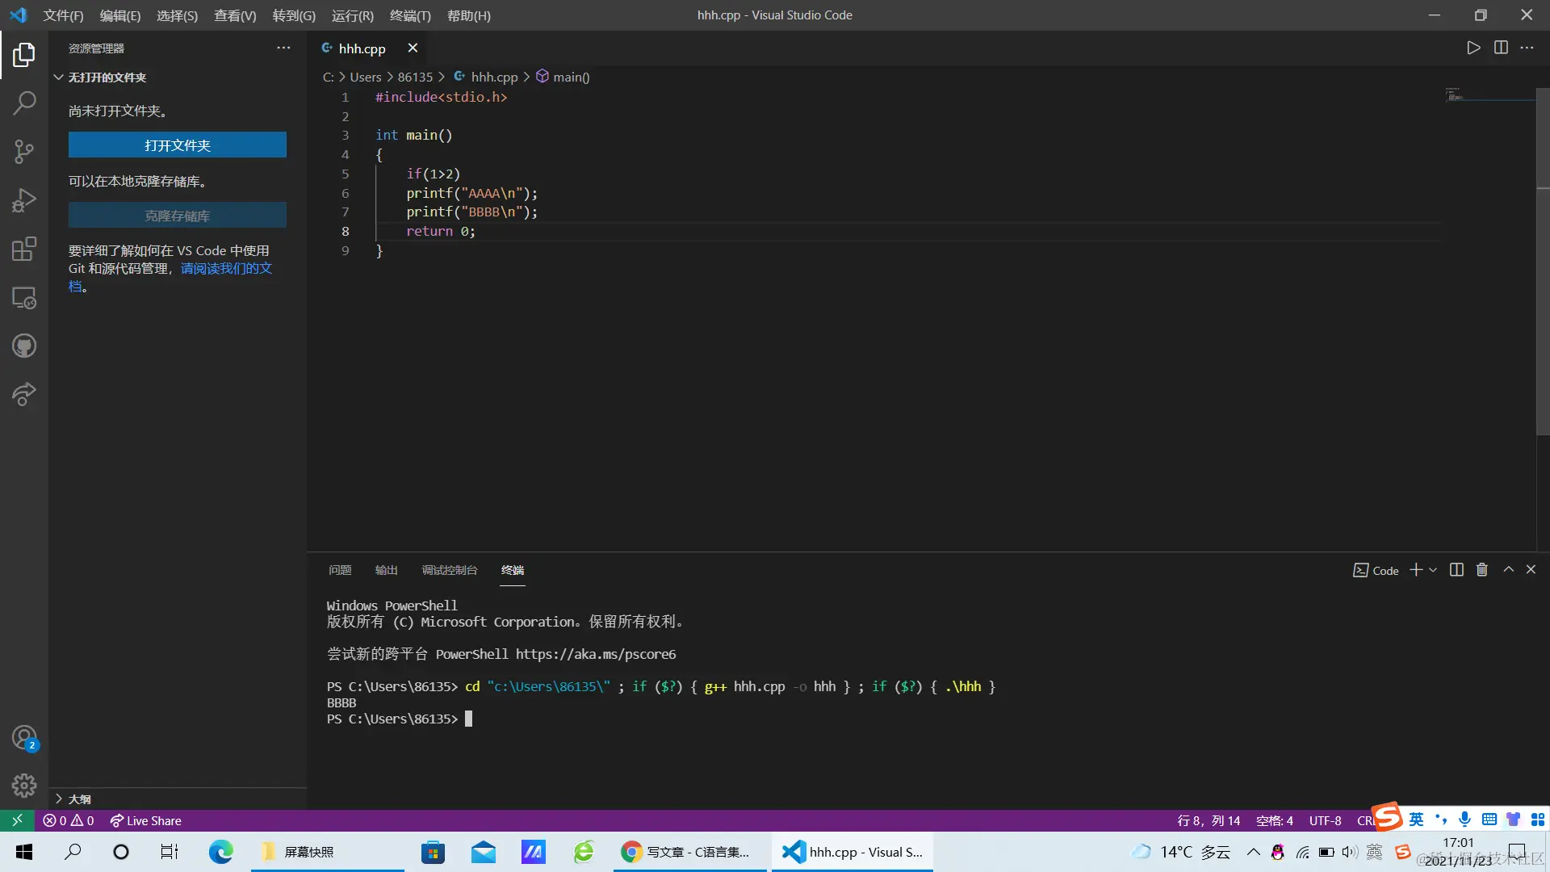Switch to the 输出 panel tab
1550x872 pixels.
[x=386, y=570]
